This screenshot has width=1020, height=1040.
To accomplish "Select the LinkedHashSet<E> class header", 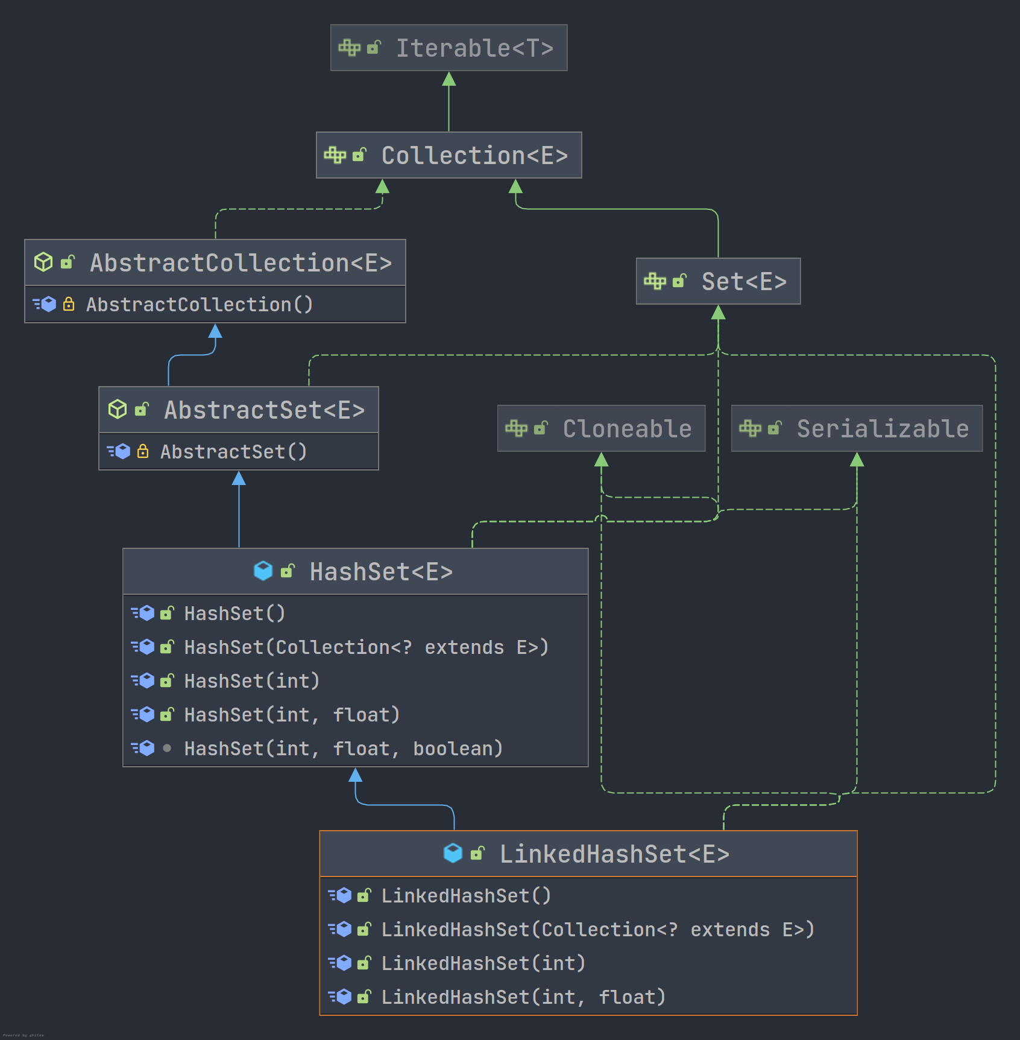I will 588,854.
